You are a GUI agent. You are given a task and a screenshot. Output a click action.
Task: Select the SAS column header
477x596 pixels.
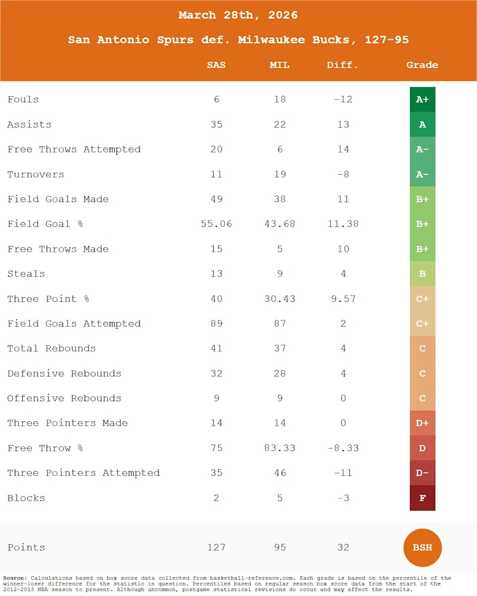(216, 65)
